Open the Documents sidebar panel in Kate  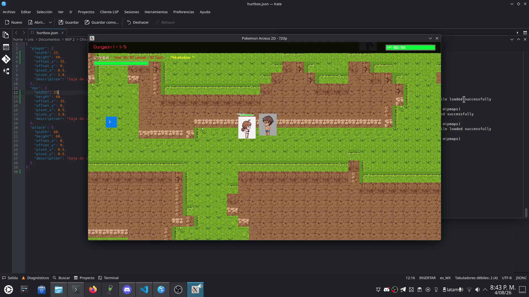6,35
